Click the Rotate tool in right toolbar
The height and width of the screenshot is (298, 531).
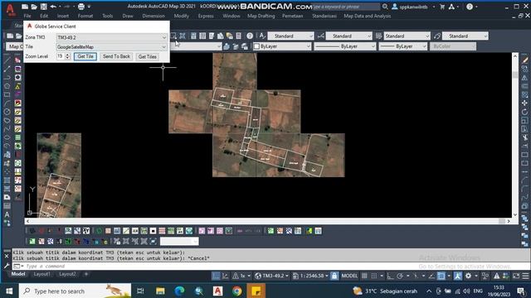point(524,112)
